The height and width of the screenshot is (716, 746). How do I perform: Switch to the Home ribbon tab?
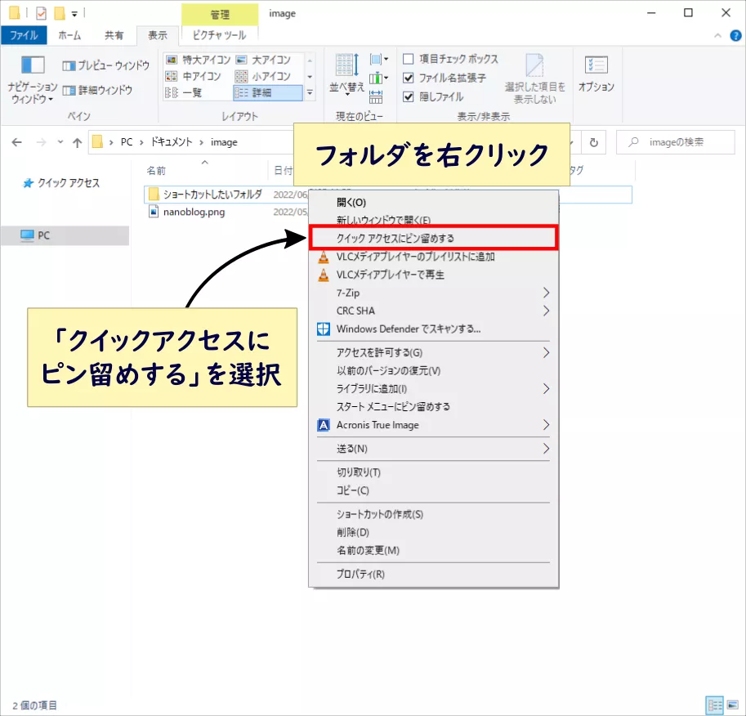click(x=69, y=36)
